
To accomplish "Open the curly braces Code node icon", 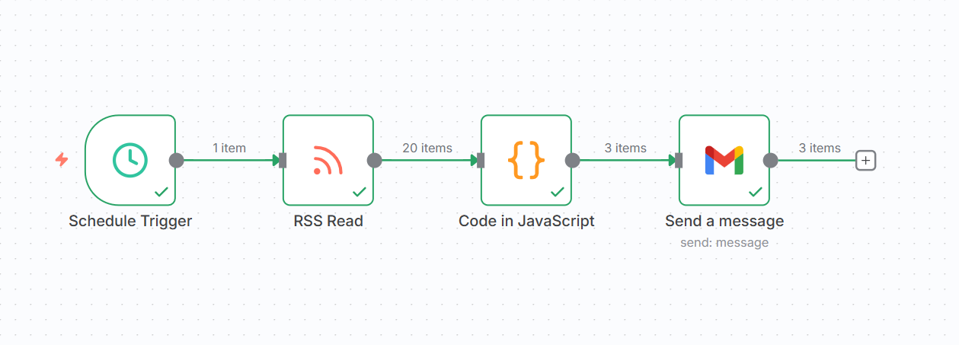I will (526, 160).
